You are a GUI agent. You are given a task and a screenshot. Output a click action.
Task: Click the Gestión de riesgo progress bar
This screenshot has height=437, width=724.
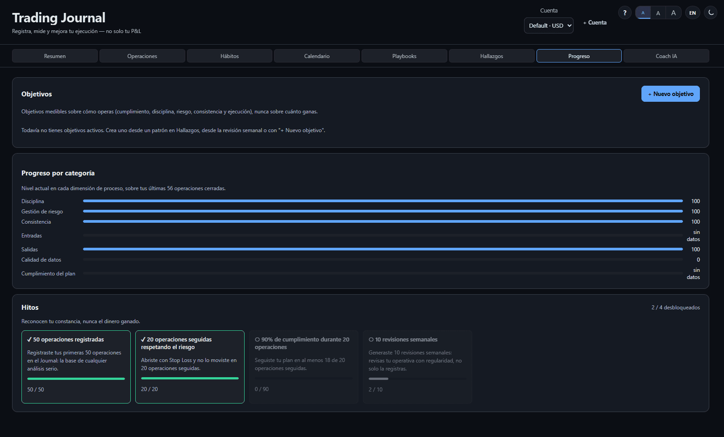383,211
